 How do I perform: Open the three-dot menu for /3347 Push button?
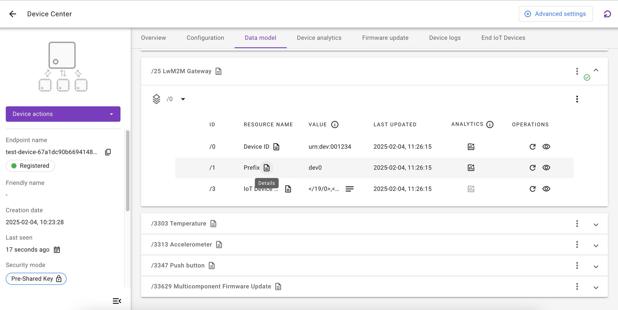(577, 266)
